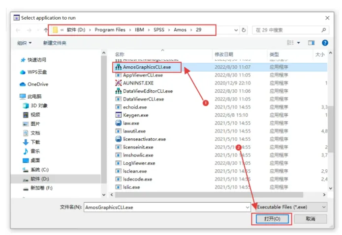The height and width of the screenshot is (235, 342).
Task: Click the search magnifier icon
Action: pyautogui.click(x=324, y=30)
